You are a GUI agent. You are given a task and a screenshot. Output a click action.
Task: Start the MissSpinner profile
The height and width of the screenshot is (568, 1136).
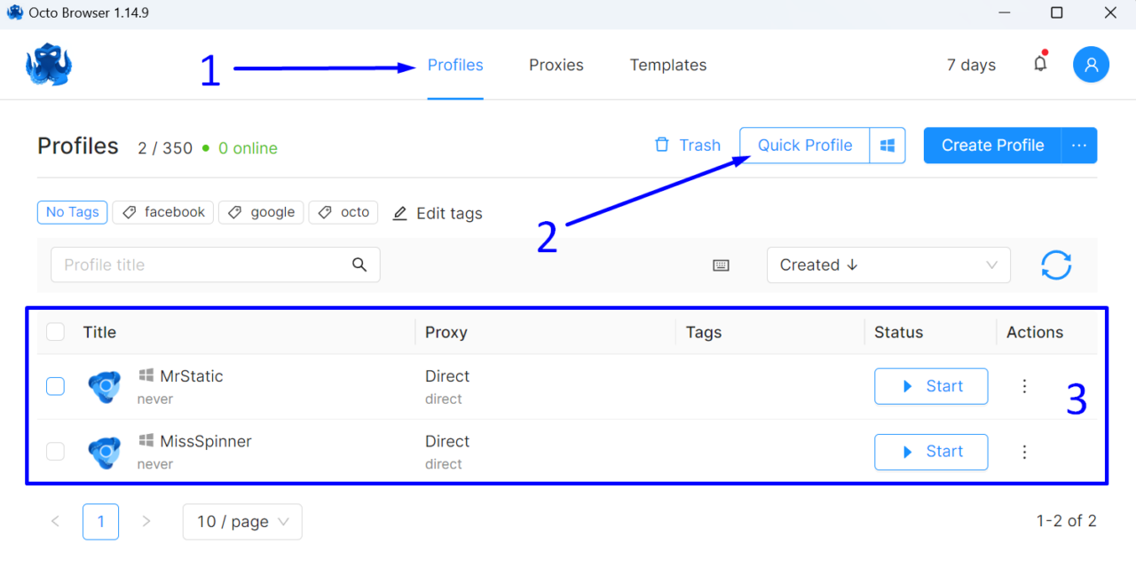click(931, 452)
